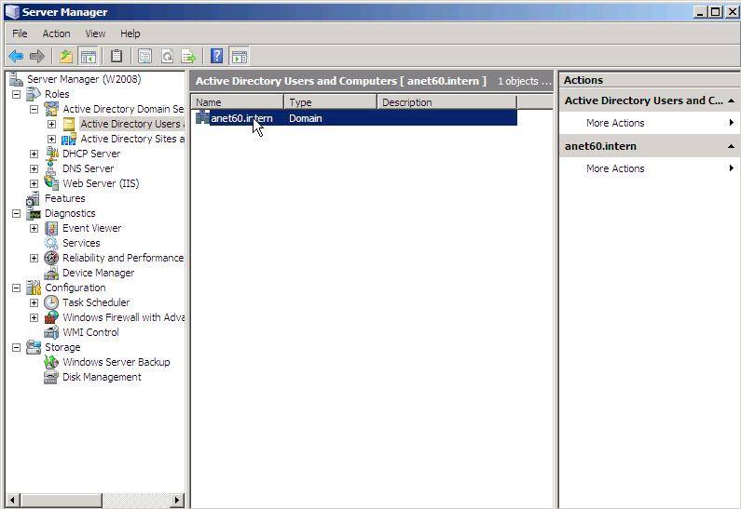Screen dimensions: 741x509
Task: Expand the Web Server (IIS) node
Action: pyautogui.click(x=34, y=183)
